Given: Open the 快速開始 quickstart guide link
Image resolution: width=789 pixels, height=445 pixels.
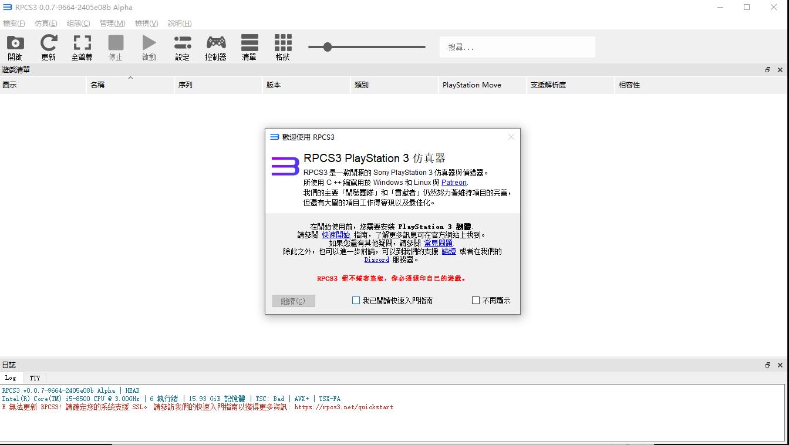Looking at the screenshot, I should pyautogui.click(x=336, y=234).
